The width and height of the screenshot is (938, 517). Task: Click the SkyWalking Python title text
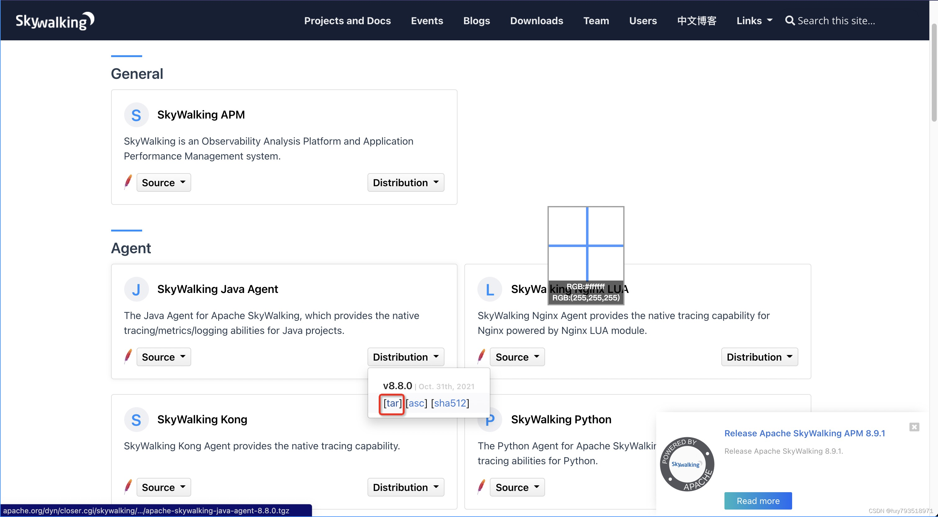(x=561, y=420)
